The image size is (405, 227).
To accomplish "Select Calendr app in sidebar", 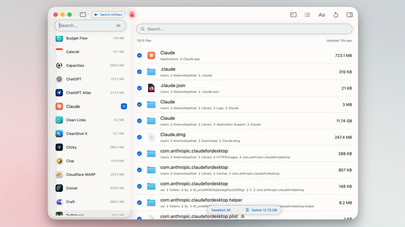I will pos(90,52).
